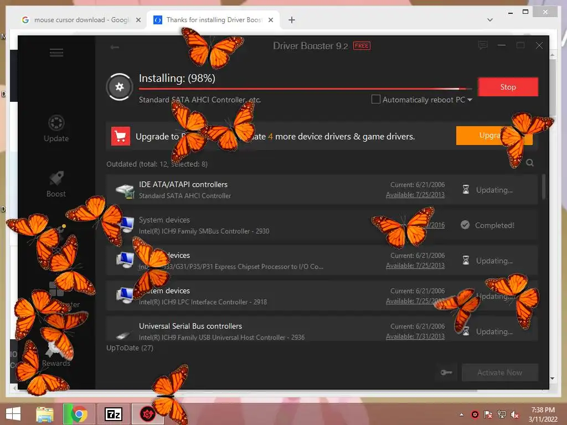Click the red FREE badge
The height and width of the screenshot is (425, 567).
click(x=362, y=45)
